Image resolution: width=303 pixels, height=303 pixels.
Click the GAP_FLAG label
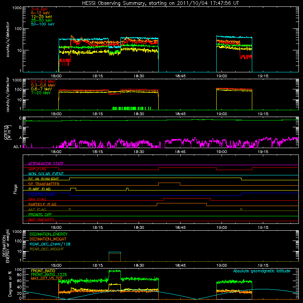[37, 169]
